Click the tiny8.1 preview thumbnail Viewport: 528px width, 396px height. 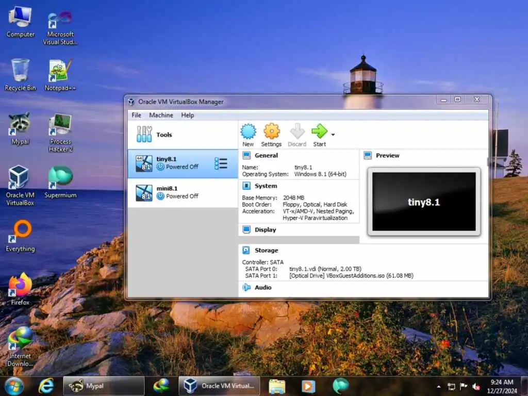click(x=424, y=202)
